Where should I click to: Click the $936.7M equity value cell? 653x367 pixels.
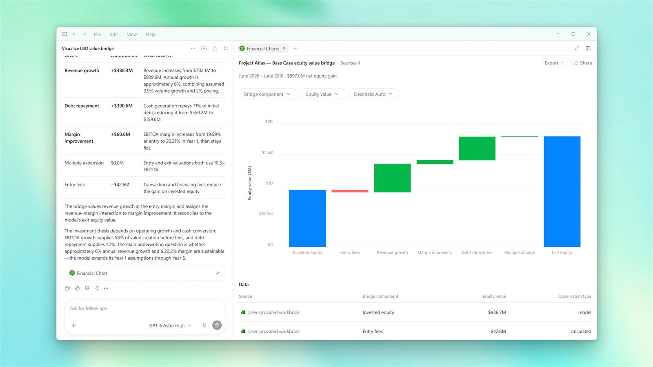coord(497,312)
